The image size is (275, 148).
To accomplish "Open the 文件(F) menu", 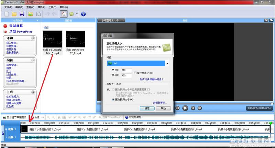I will 8,7.
